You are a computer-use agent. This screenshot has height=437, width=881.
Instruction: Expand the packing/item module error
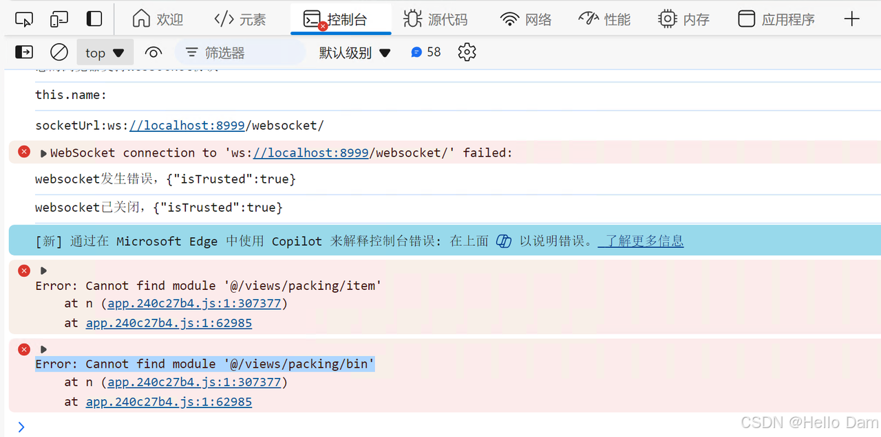(43, 271)
